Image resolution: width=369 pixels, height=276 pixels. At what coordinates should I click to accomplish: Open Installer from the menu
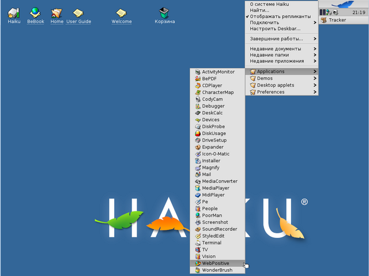[217, 161]
